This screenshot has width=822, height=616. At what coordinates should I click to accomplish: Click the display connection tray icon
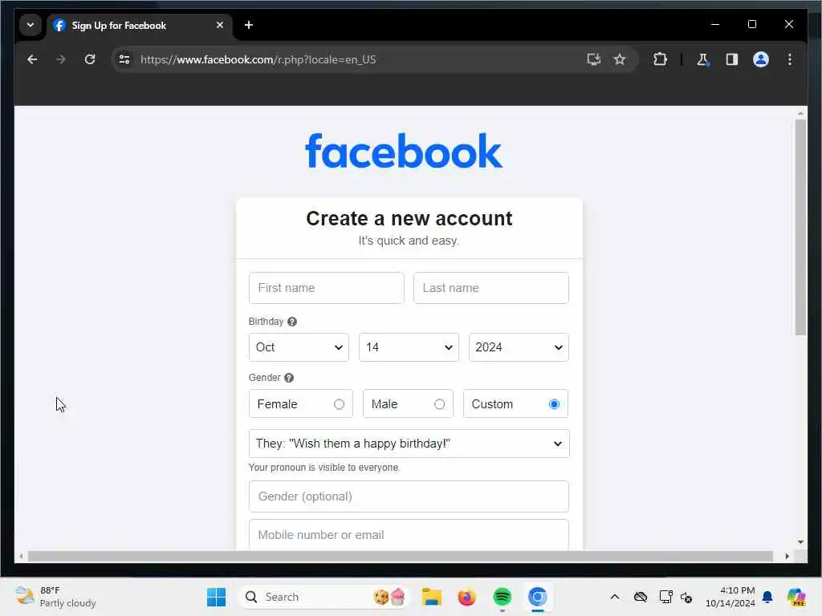click(x=665, y=597)
